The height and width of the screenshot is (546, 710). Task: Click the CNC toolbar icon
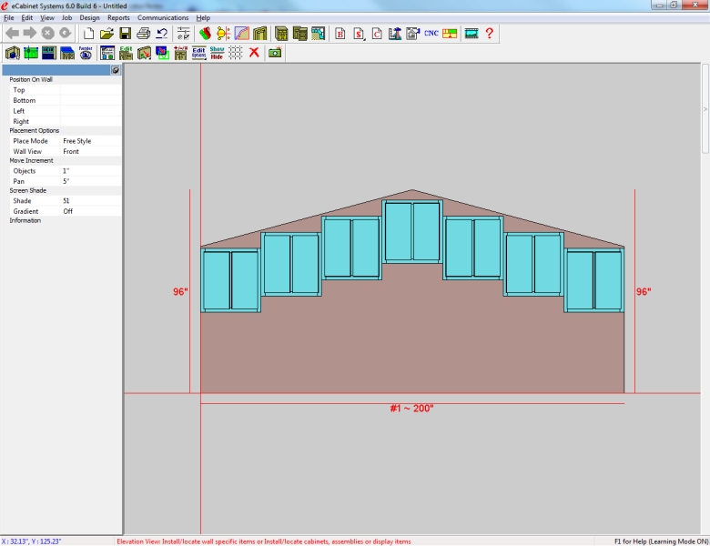pos(431,34)
